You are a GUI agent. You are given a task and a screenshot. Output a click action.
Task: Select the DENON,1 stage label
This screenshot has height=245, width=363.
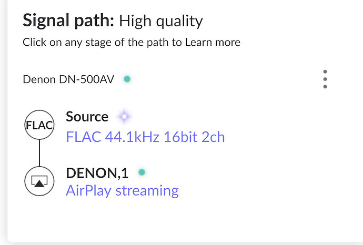[97, 173]
